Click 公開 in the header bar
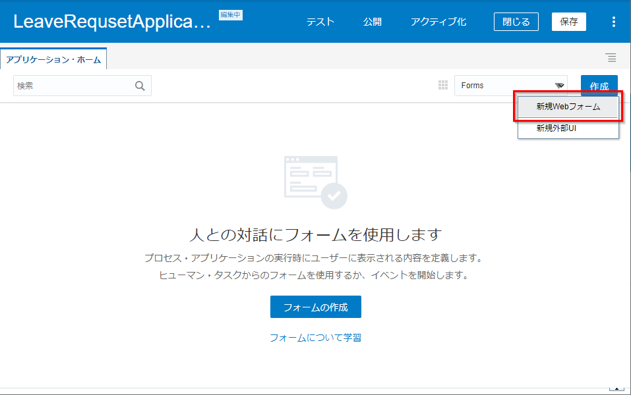631x395 pixels. (x=372, y=22)
